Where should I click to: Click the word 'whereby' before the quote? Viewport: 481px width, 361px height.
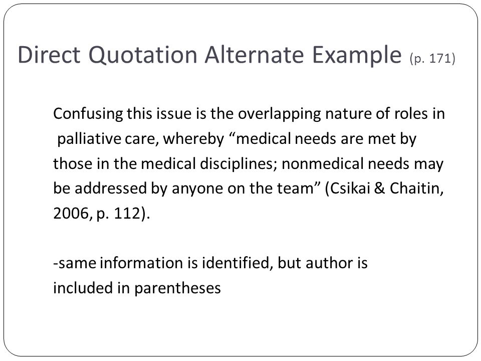(x=193, y=139)
